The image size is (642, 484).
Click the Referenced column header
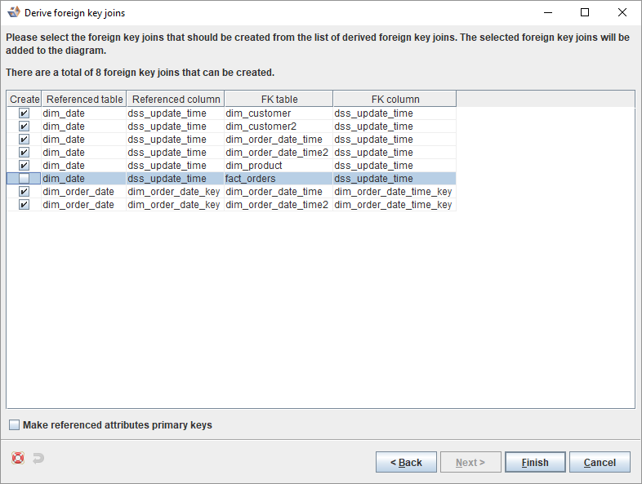click(176, 99)
